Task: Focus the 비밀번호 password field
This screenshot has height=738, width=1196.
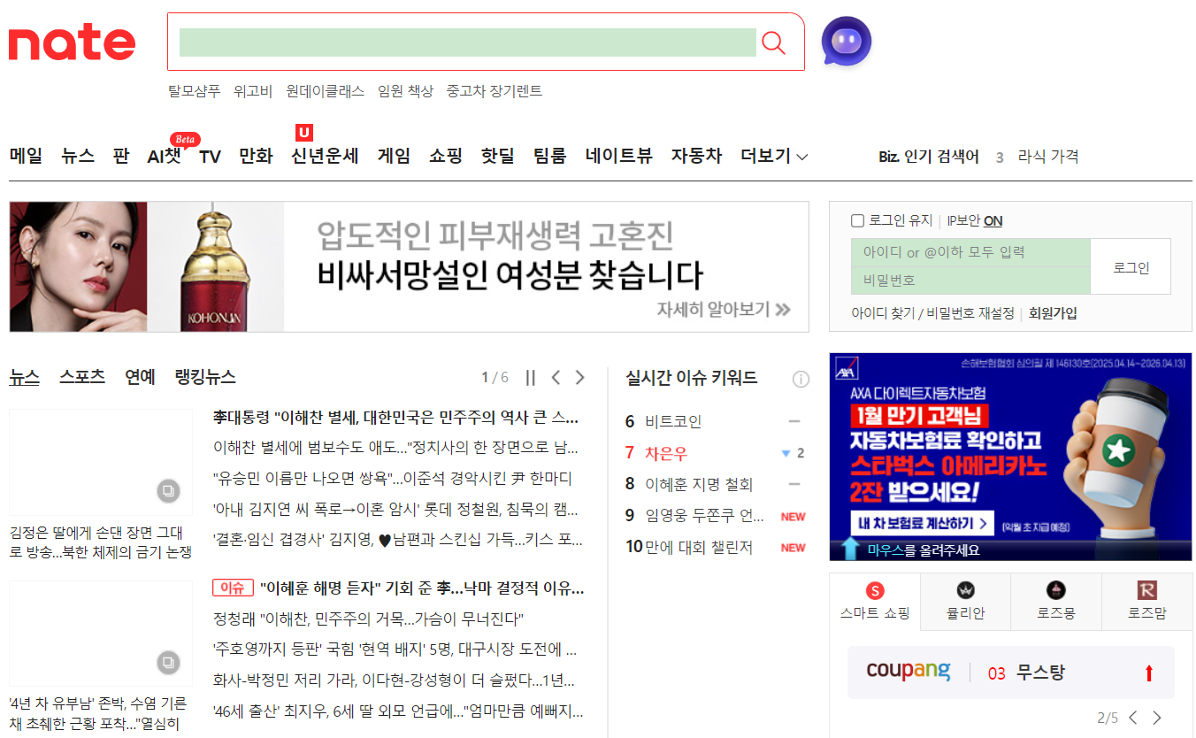Action: [970, 281]
